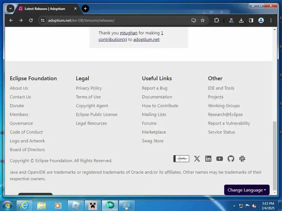Open Eclipse Public License link
Screen dimensions: 282x211
point(97,115)
